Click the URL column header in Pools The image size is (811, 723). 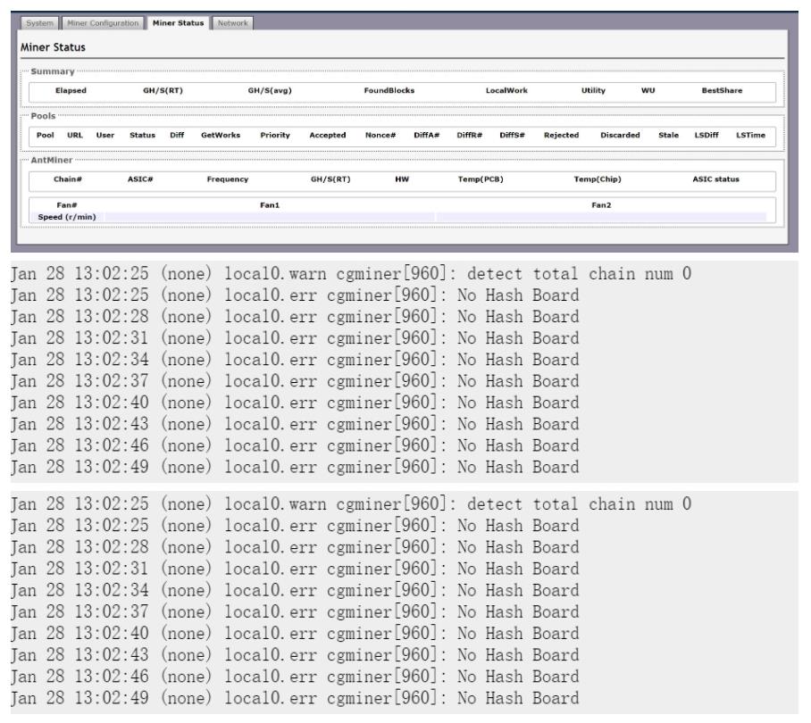tap(75, 135)
